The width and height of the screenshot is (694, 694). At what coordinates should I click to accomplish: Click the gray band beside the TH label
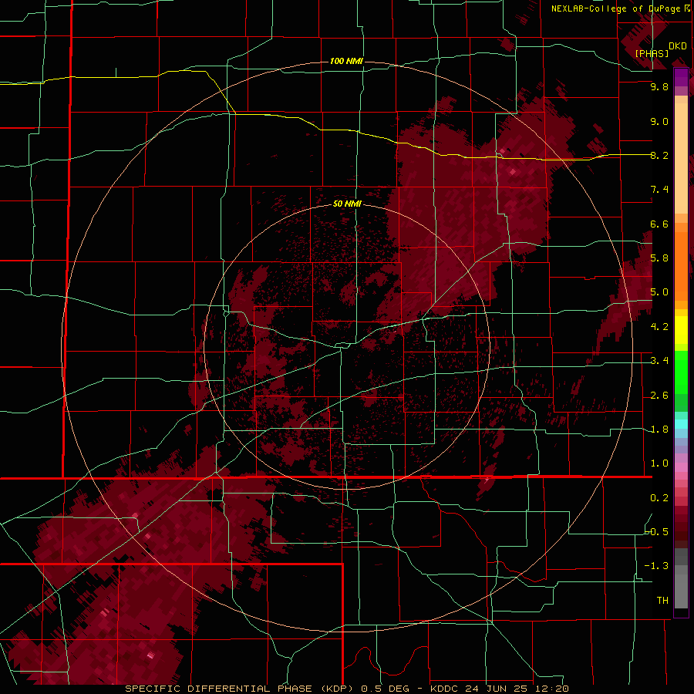[x=681, y=593]
